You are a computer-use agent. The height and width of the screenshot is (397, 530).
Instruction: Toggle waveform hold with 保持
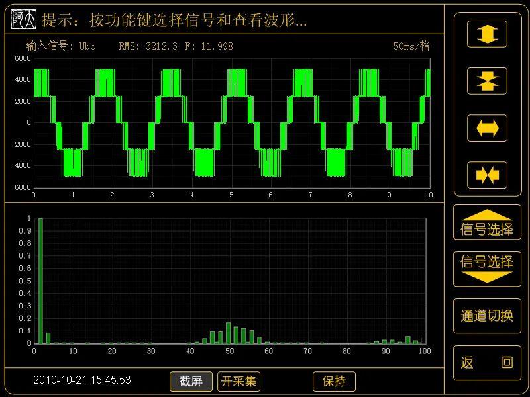point(334,381)
